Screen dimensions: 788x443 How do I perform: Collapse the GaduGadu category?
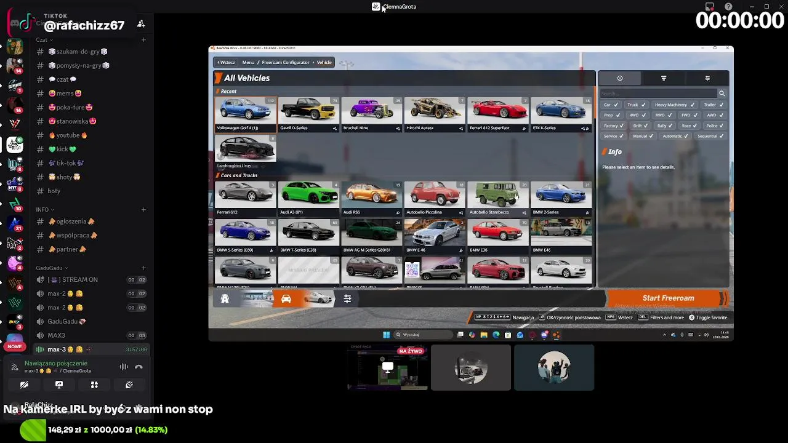(52, 268)
